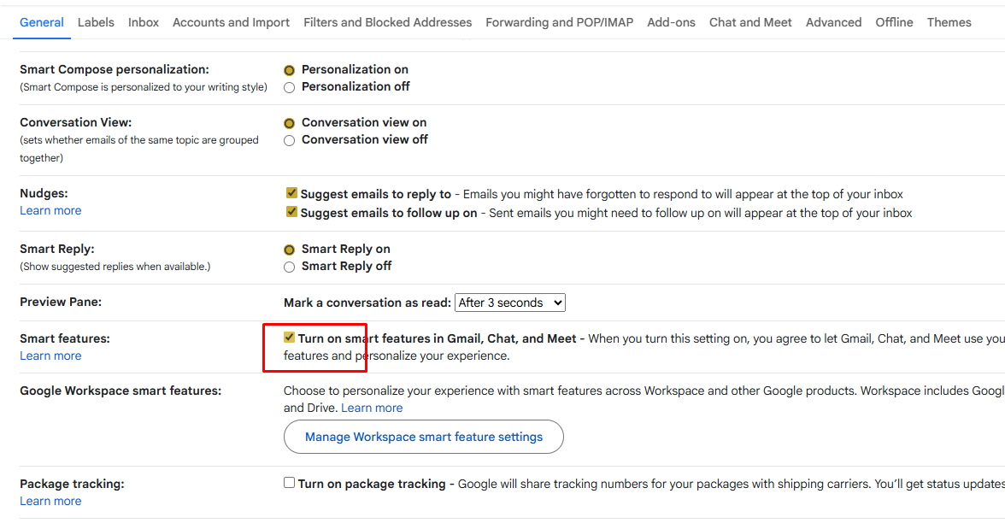Open Learn more link after Drive
1005x529 pixels.
coord(372,408)
